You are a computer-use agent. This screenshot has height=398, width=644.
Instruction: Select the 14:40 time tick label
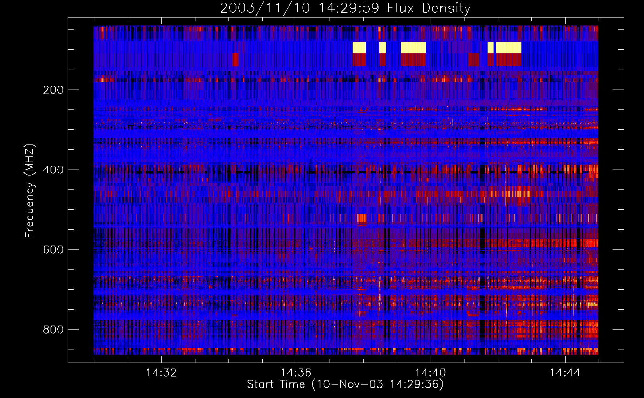(430, 373)
